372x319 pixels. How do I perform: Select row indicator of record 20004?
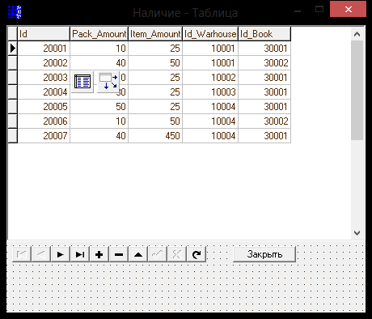tap(12, 92)
